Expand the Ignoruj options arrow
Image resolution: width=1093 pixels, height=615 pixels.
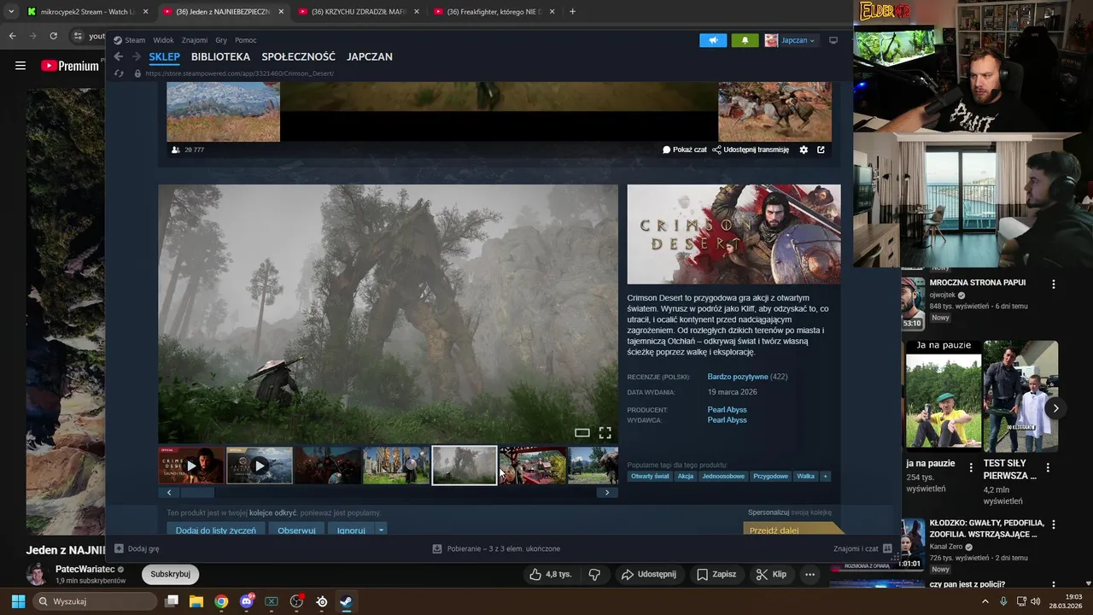pos(381,530)
